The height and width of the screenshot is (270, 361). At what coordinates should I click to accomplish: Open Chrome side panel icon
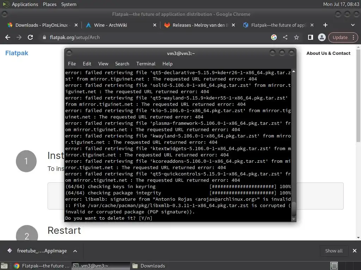click(x=310, y=37)
